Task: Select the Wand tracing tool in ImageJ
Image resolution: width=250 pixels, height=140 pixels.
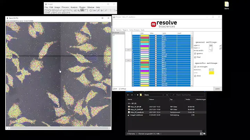Action: 72,10
